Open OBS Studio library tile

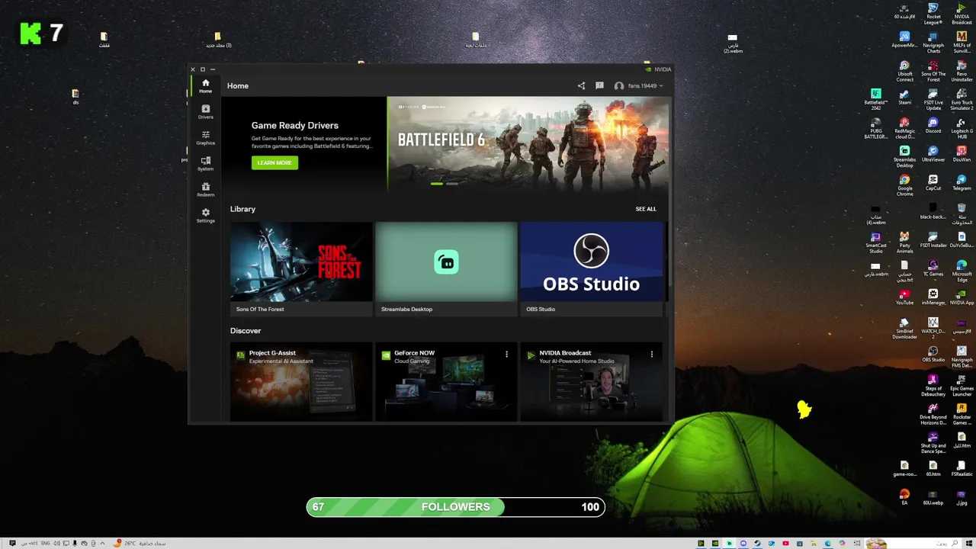(x=592, y=268)
